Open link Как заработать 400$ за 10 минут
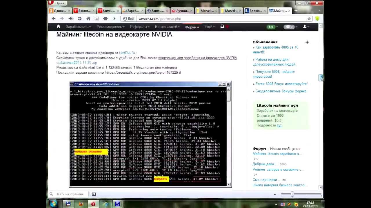 275,50
